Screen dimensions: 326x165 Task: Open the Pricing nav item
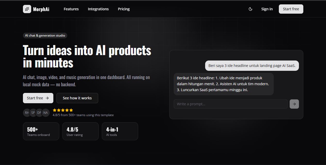pyautogui.click(x=124, y=9)
